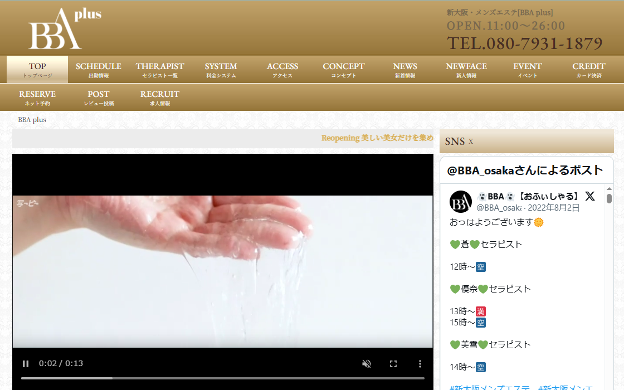Click the 15時～ availability line
Screen dimensions: 624x390
tap(467, 323)
